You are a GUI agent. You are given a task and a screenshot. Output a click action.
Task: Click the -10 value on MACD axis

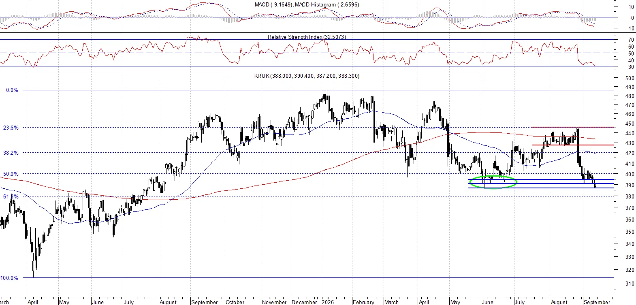[630, 28]
